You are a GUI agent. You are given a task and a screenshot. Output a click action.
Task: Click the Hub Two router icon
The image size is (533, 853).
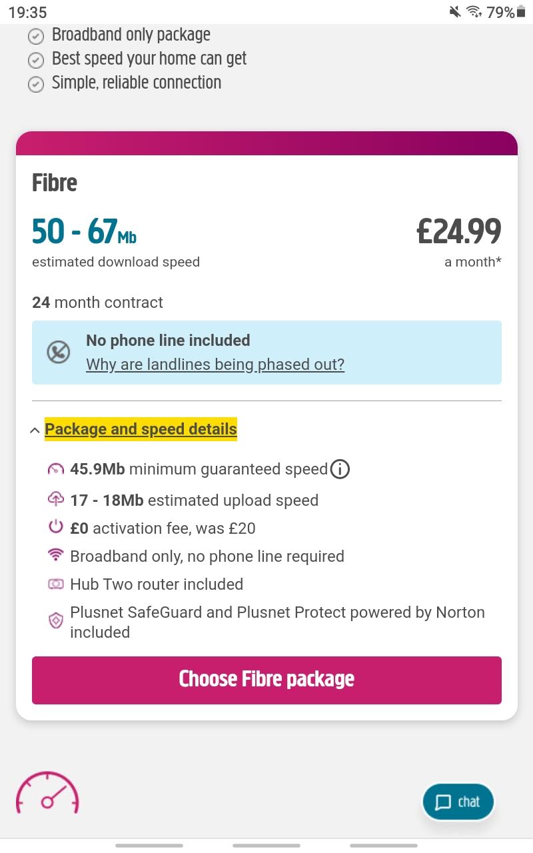(x=56, y=584)
